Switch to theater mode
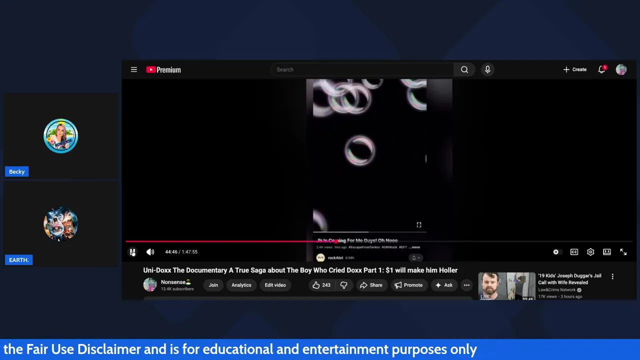The image size is (640, 360). point(607,252)
